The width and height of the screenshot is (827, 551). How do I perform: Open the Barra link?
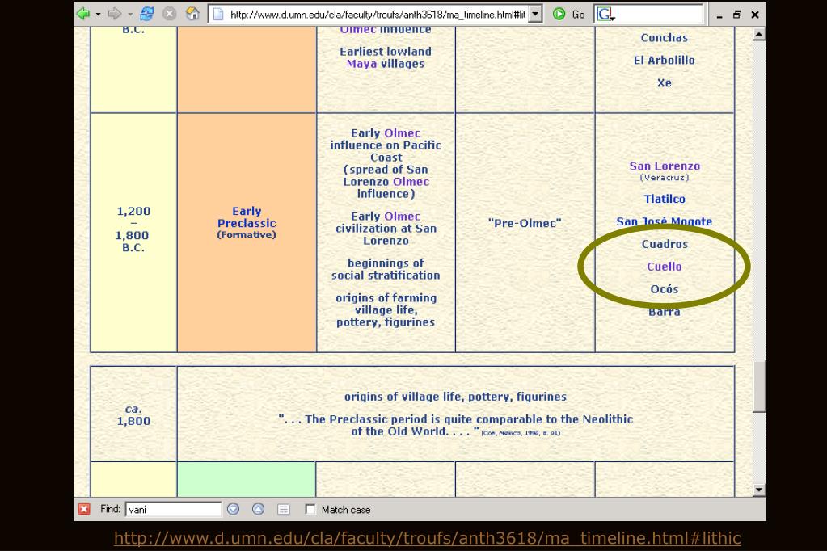point(665,312)
